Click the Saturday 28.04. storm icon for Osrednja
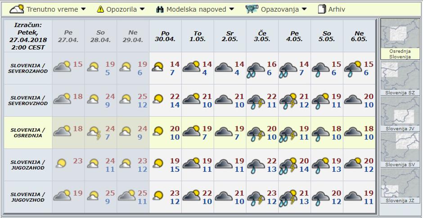423x218 pixels. tap(94, 133)
